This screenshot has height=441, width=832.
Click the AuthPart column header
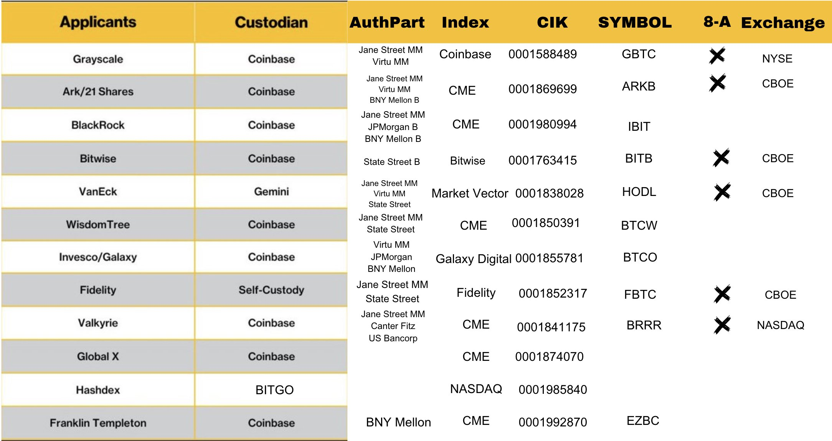pyautogui.click(x=387, y=22)
